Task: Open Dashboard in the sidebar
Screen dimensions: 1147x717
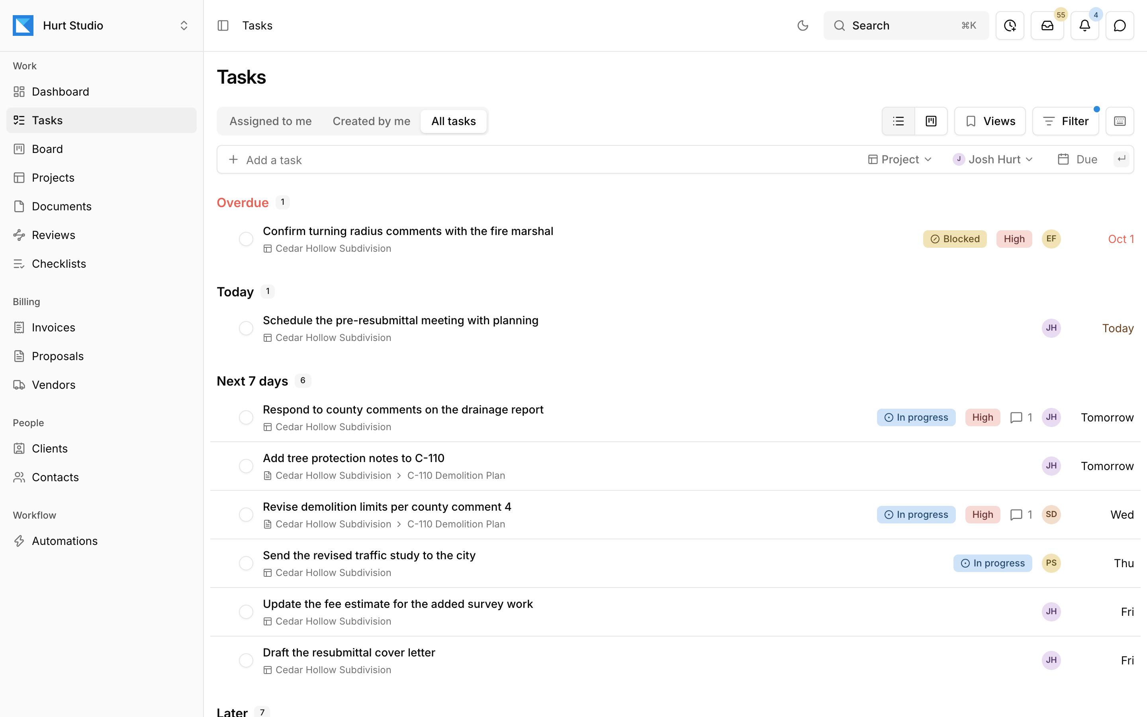Action: 102,92
